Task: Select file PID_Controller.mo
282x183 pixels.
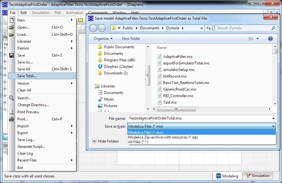Action: (175, 96)
